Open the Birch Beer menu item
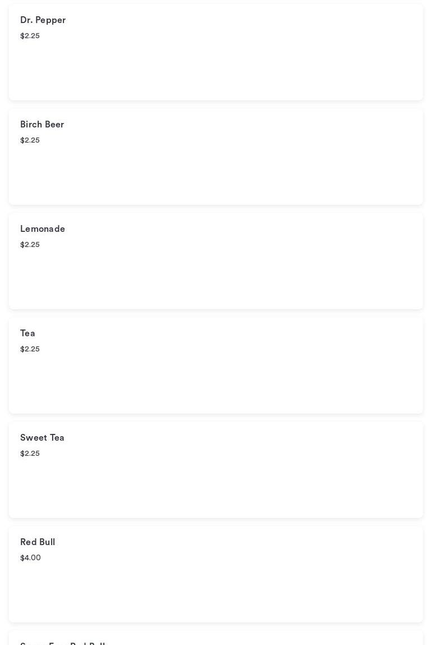The image size is (432, 645). (42, 125)
